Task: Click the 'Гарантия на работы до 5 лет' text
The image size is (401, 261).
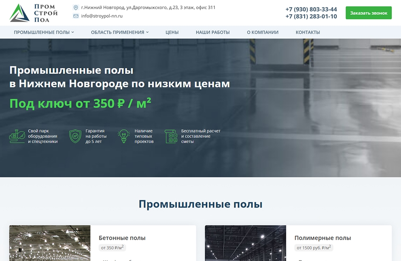Action: (x=96, y=136)
